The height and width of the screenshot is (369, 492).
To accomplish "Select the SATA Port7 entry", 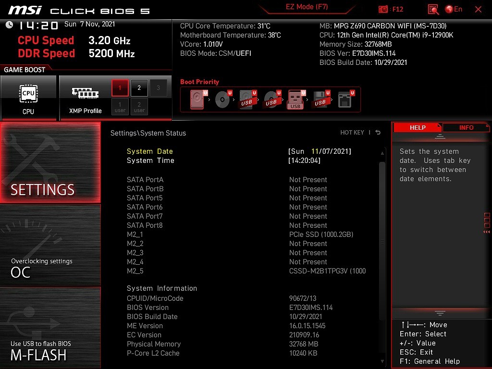I will 227,216.
